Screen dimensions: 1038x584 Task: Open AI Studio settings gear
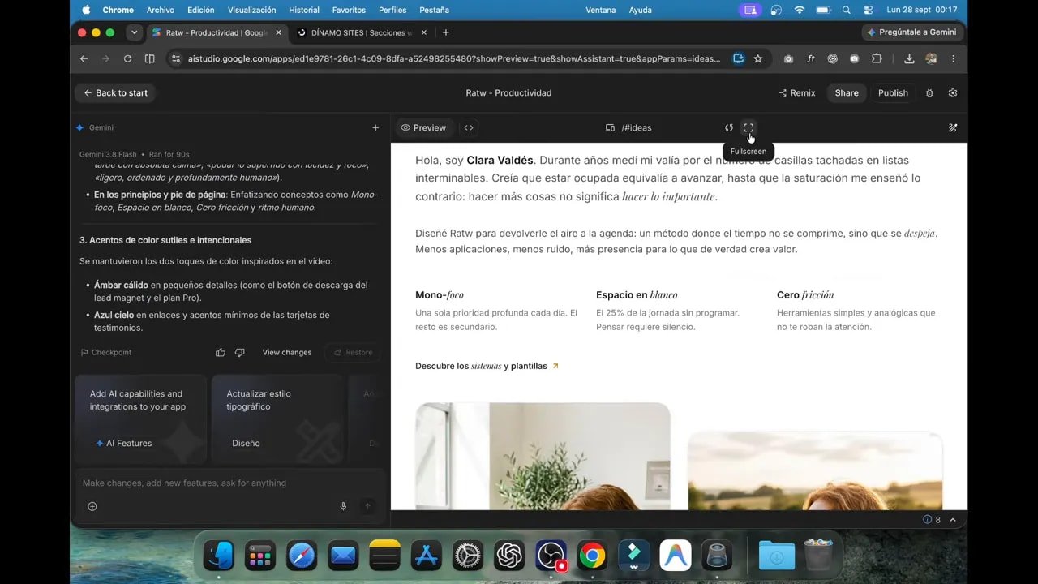point(953,92)
